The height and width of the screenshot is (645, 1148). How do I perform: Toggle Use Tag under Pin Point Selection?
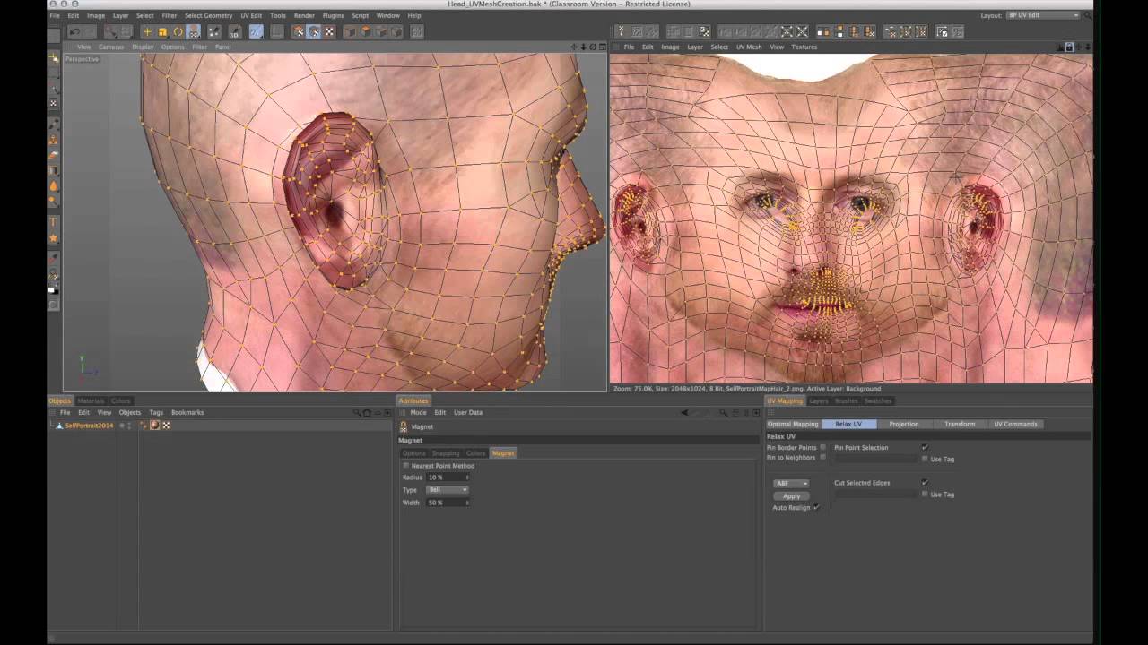click(x=925, y=459)
